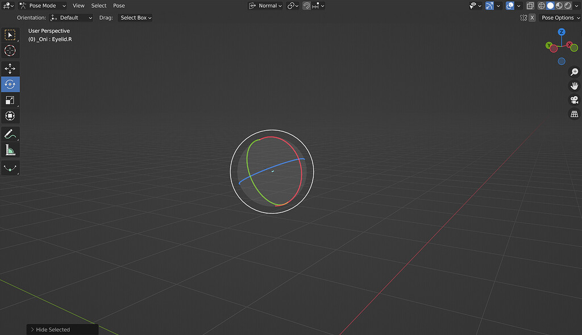Switch to Rendered viewport shading
Image resolution: width=582 pixels, height=335 pixels.
tap(568, 6)
